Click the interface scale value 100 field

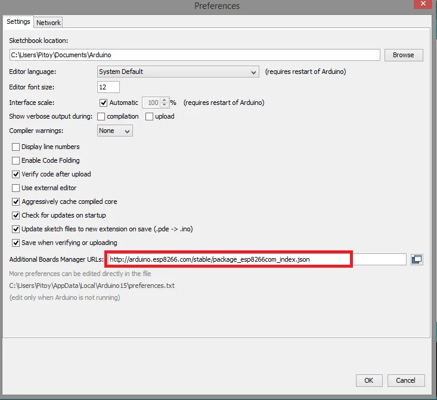(x=151, y=103)
